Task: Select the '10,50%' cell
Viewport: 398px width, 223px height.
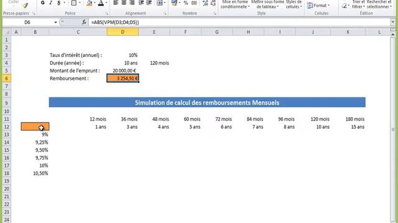Action: [x=35, y=173]
